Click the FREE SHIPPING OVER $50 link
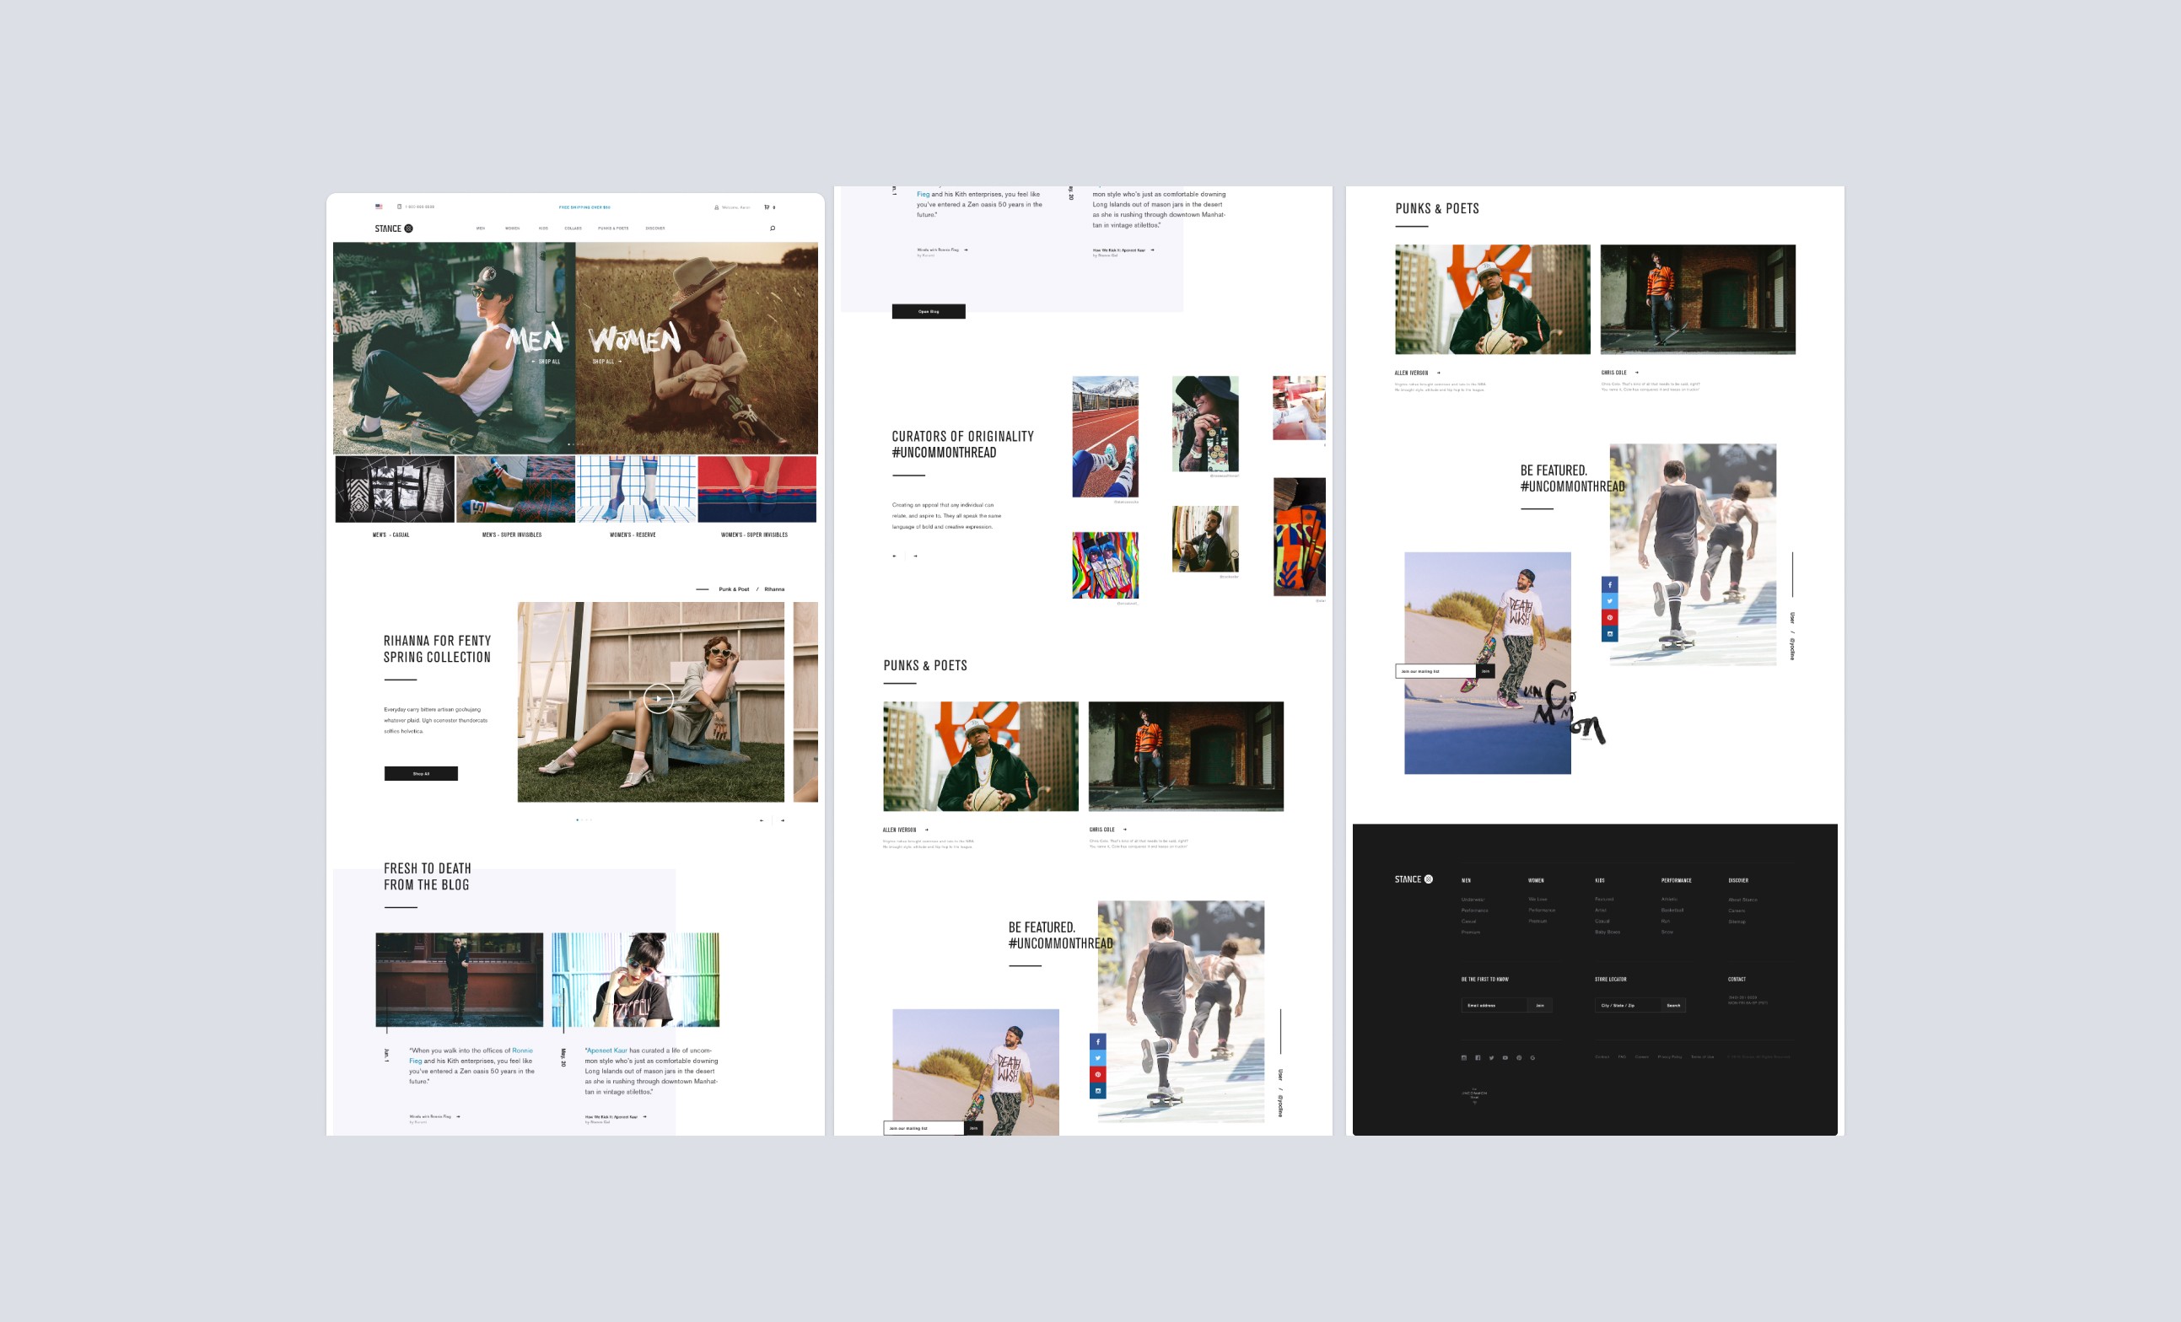This screenshot has width=2181, height=1322. [584, 207]
